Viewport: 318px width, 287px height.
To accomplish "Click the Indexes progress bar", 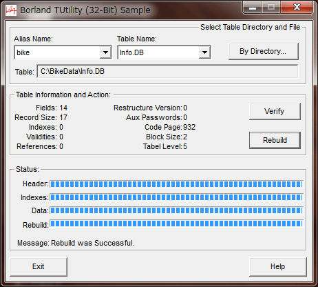I will 177,197.
